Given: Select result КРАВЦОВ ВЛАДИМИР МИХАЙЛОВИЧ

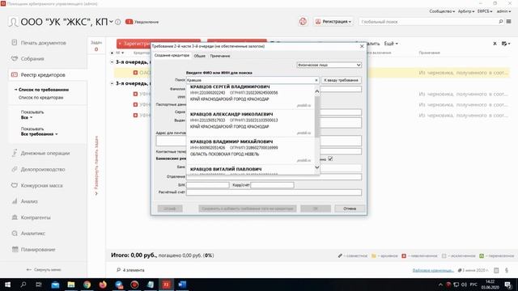Looking at the screenshot, I should pyautogui.click(x=250, y=151).
